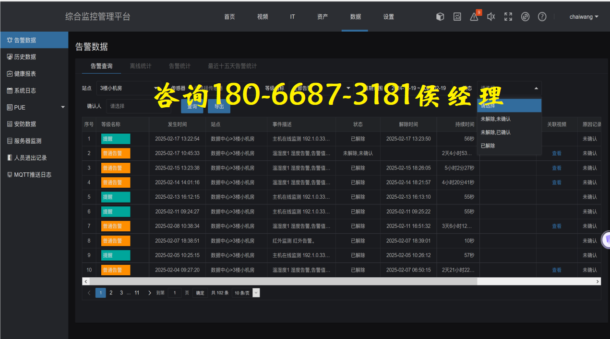Click event text 红外监测 红外告警。
This screenshot has width=610, height=339.
pyautogui.click(x=294, y=241)
